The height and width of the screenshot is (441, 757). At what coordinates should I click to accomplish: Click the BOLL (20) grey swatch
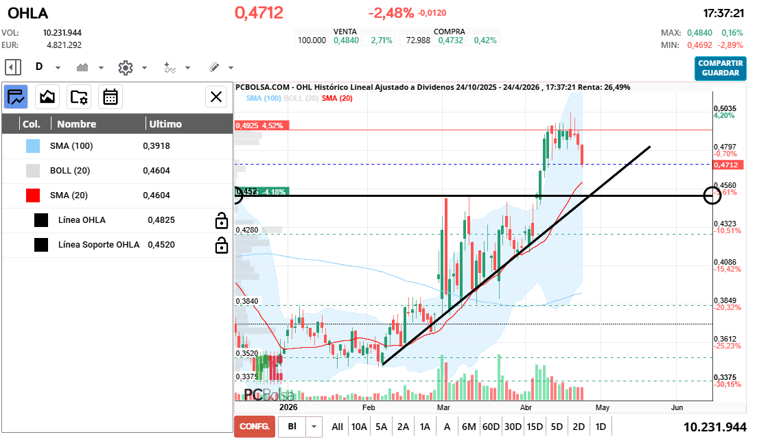point(33,171)
